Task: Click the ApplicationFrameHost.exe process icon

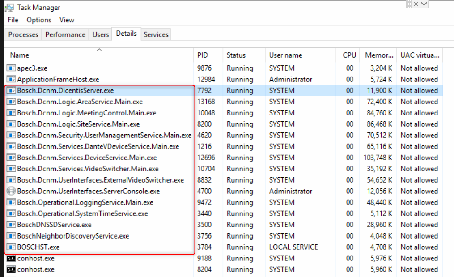Action: pyautogui.click(x=11, y=79)
